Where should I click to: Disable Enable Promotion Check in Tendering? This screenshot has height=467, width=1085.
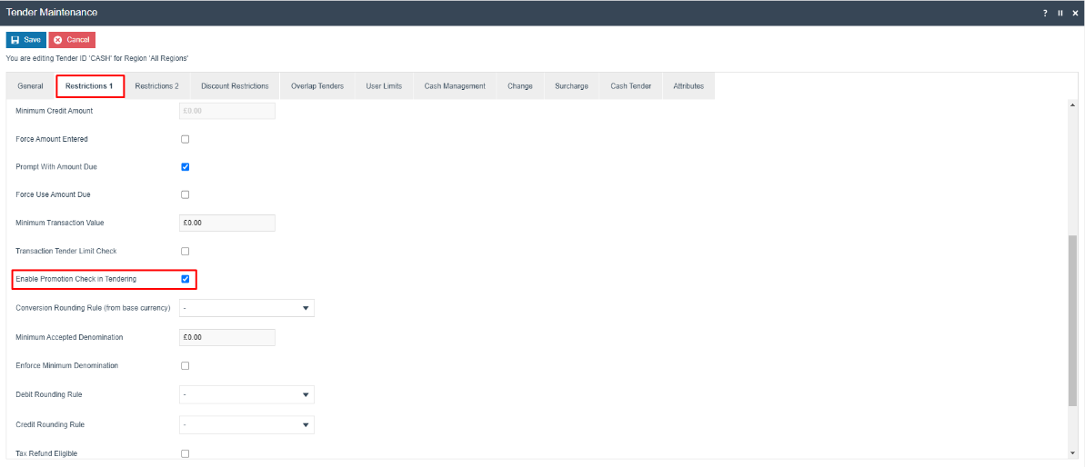186,279
